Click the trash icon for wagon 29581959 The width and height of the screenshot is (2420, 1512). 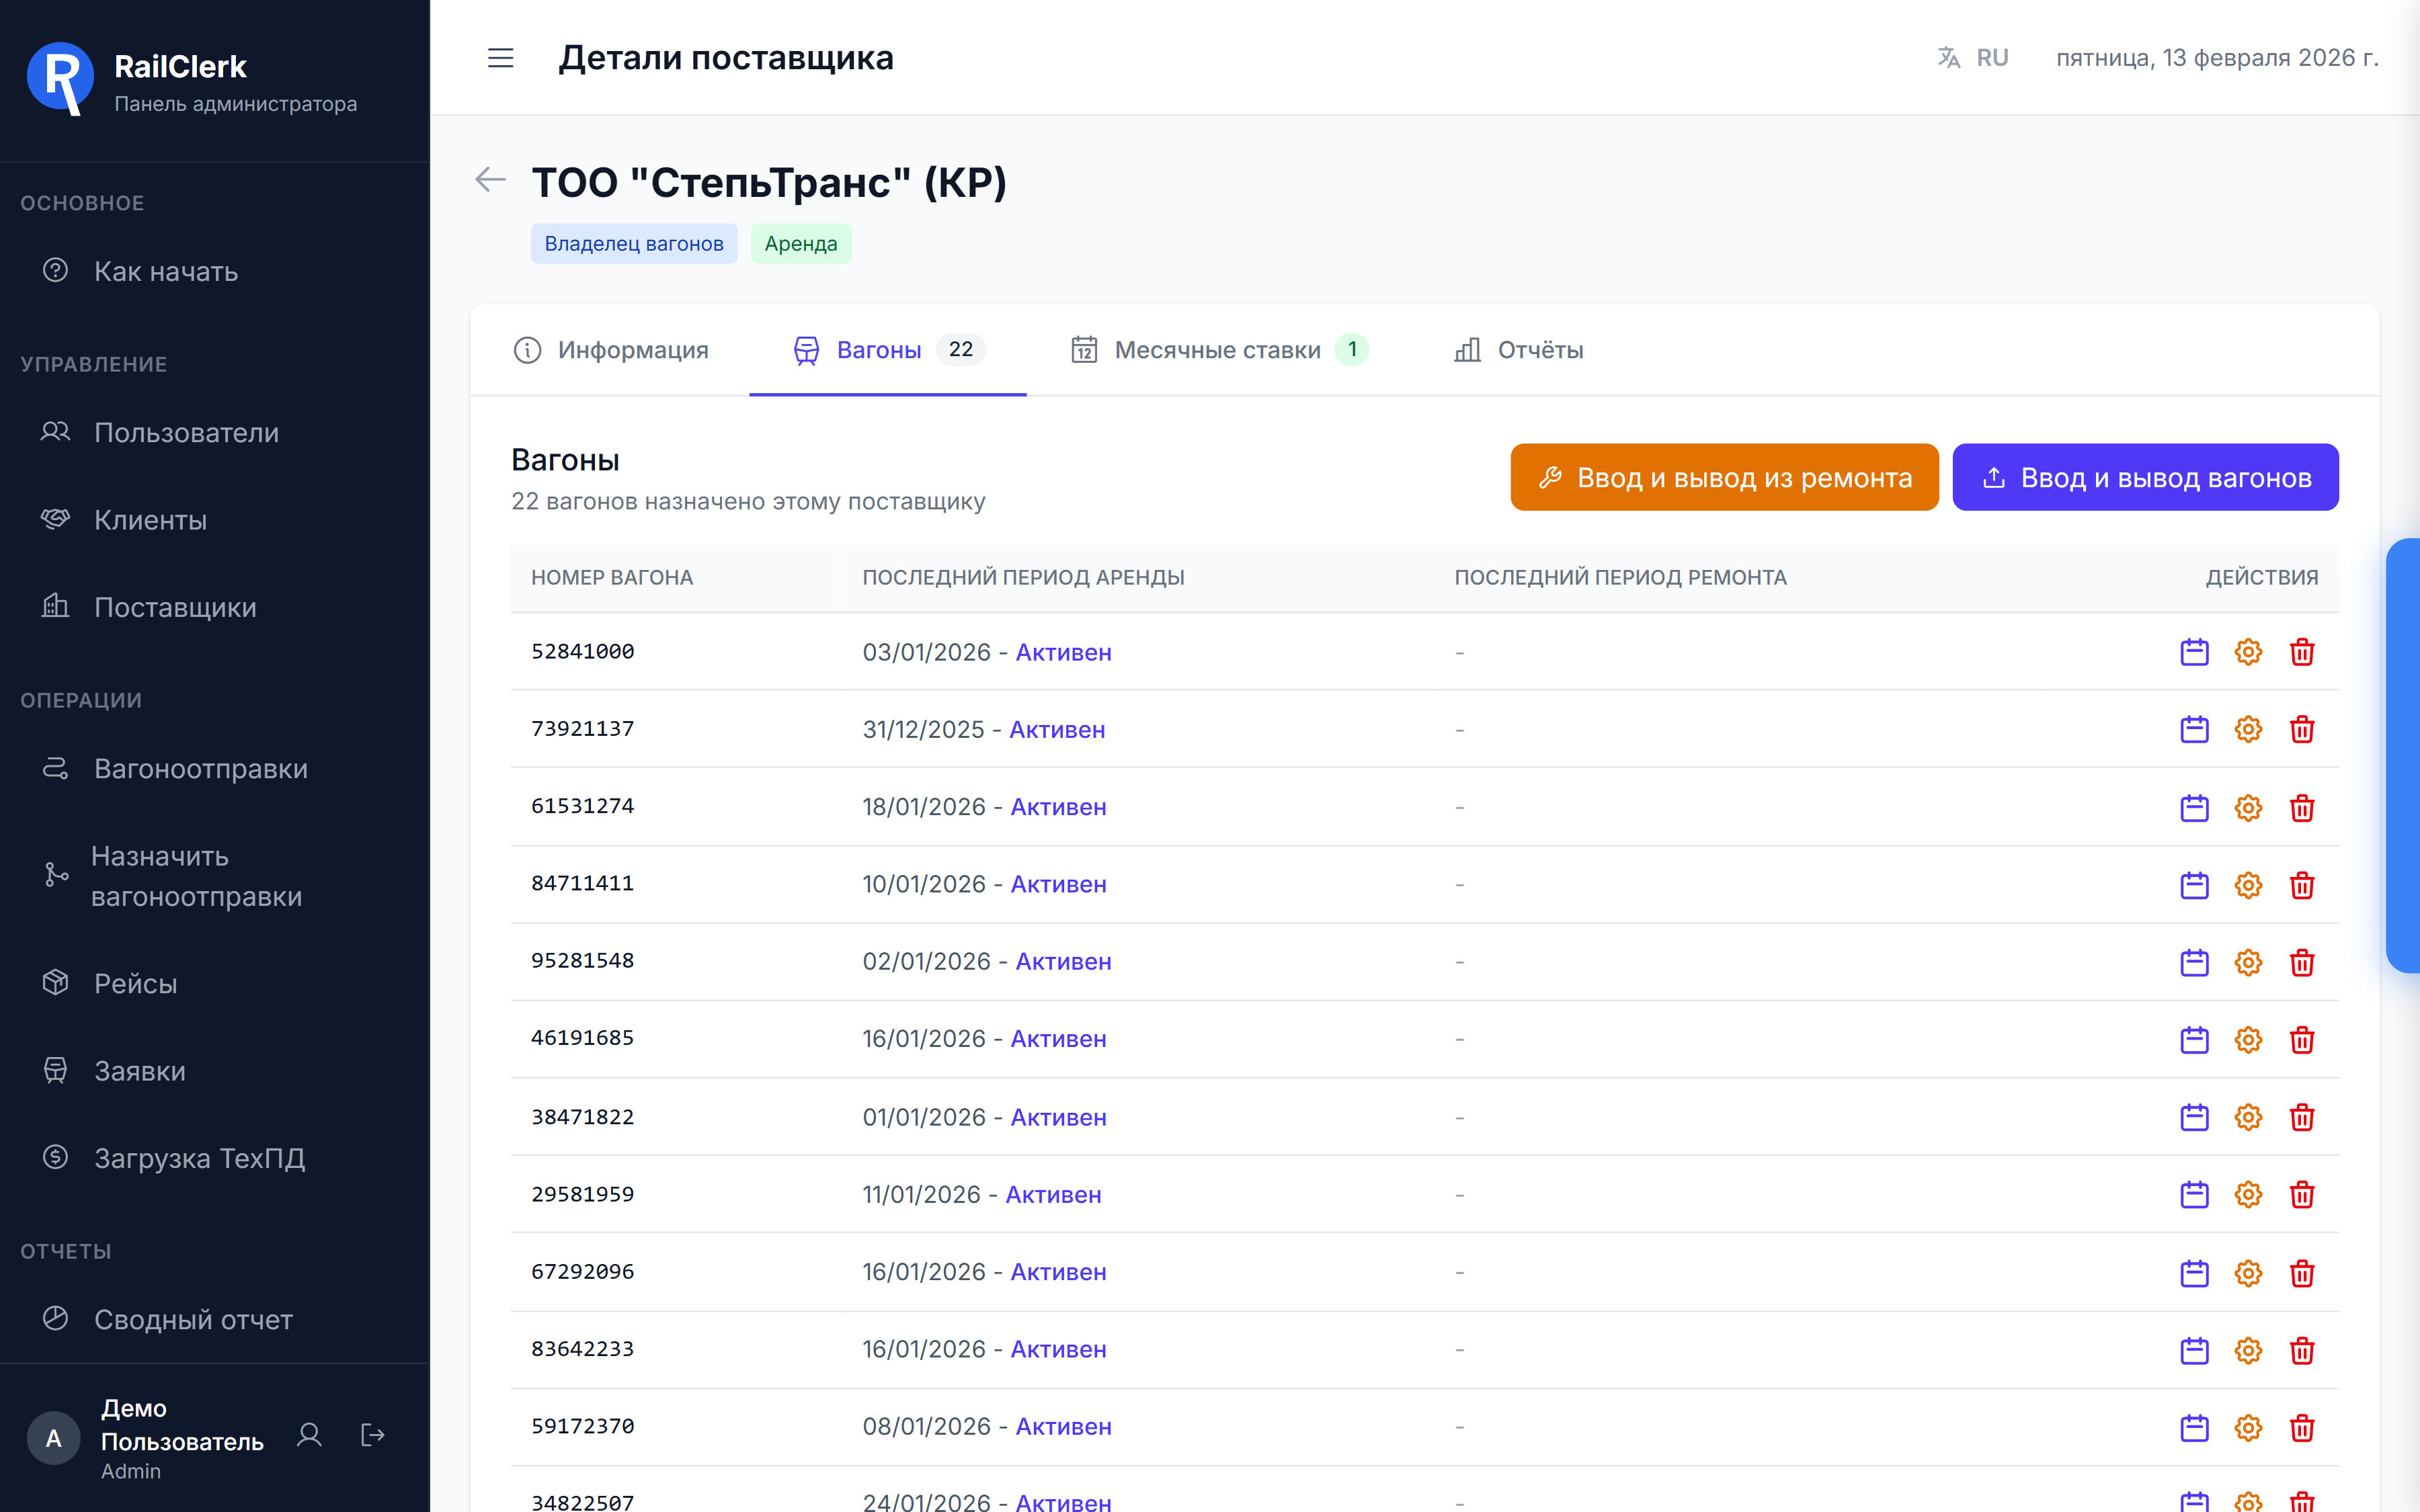tap(2302, 1194)
